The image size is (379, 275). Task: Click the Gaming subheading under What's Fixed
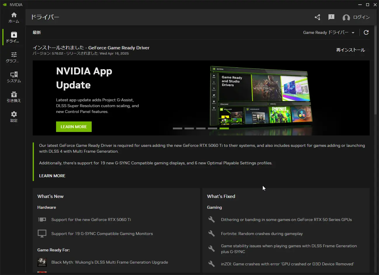point(214,207)
